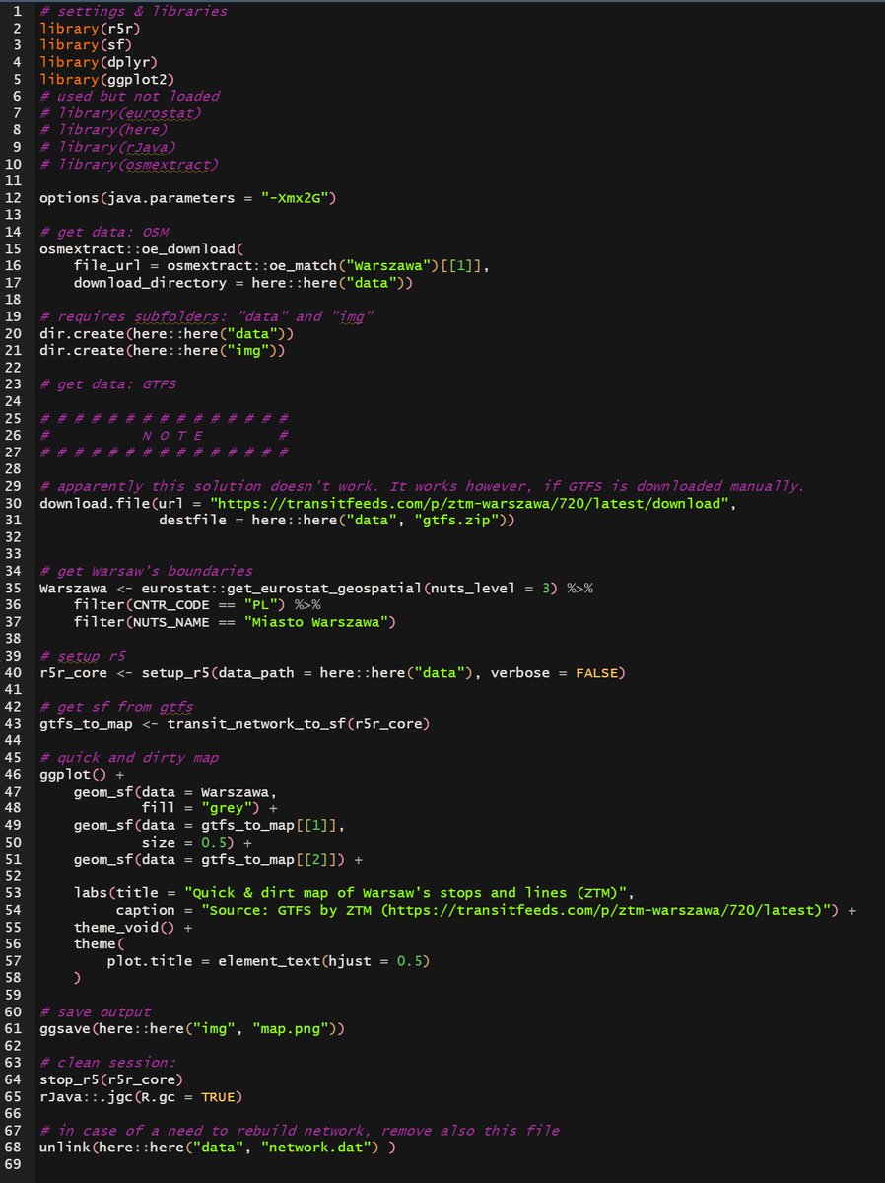Screen dimensions: 885x1183
Task: Click the ggsave call with "map.png"
Action: 193,1029
